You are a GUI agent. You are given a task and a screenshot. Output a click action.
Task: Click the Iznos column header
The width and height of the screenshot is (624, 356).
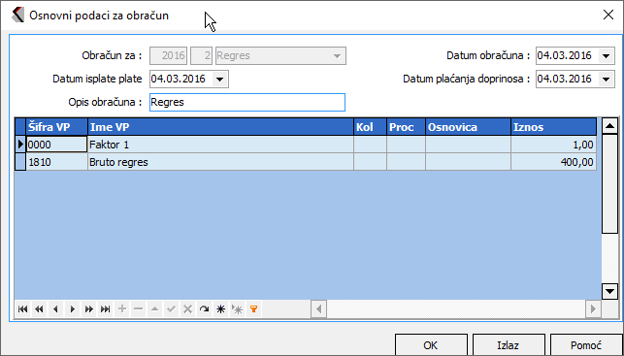[x=553, y=127]
